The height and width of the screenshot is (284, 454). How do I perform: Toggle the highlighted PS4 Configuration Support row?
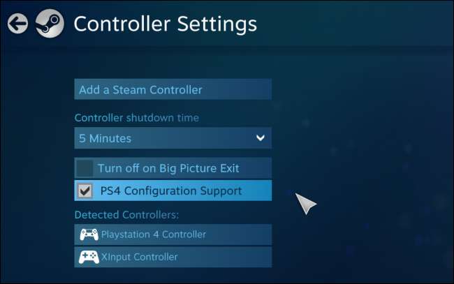pyautogui.click(x=173, y=190)
